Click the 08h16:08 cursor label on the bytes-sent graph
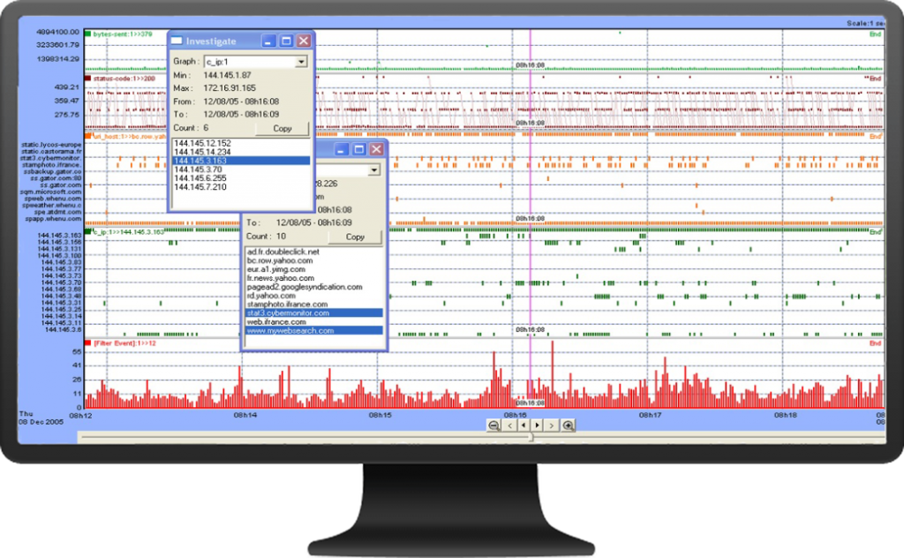 click(x=530, y=65)
